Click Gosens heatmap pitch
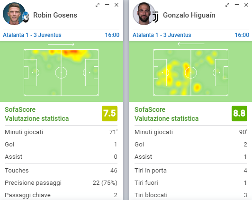The width and height of the screenshot is (252, 200). 61,73
